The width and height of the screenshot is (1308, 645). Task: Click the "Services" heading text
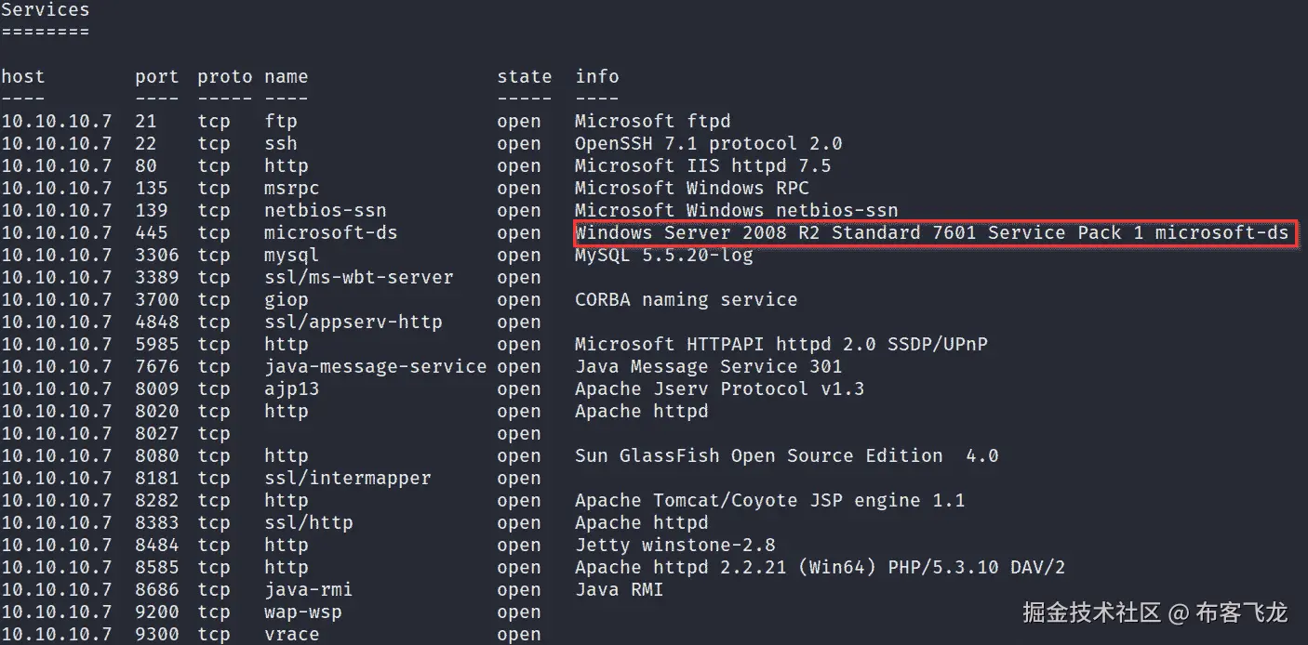pos(45,10)
